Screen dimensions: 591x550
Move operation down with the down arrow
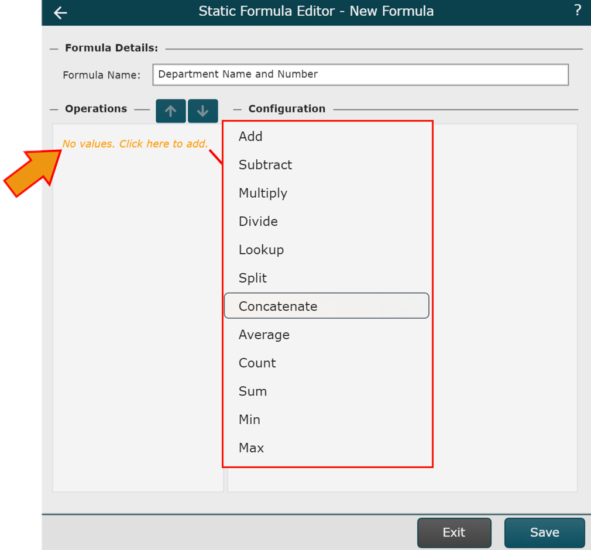click(202, 111)
